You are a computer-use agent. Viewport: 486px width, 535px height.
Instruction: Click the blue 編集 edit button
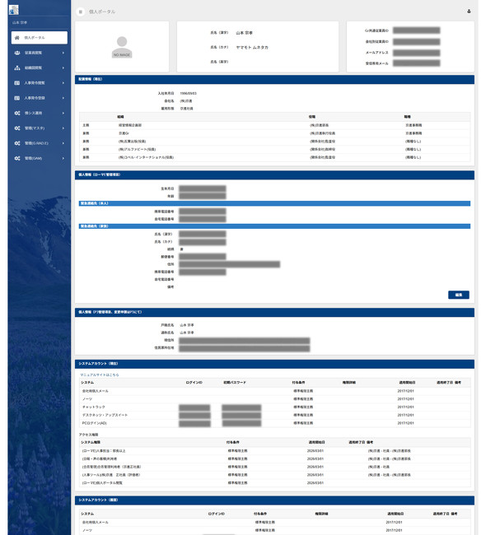[x=459, y=295]
